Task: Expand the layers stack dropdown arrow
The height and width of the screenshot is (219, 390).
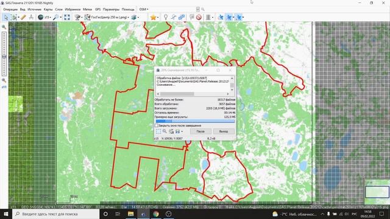Action: pyautogui.click(x=138, y=18)
